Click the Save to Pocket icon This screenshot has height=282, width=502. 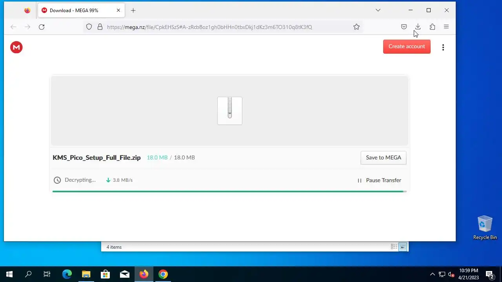click(404, 27)
